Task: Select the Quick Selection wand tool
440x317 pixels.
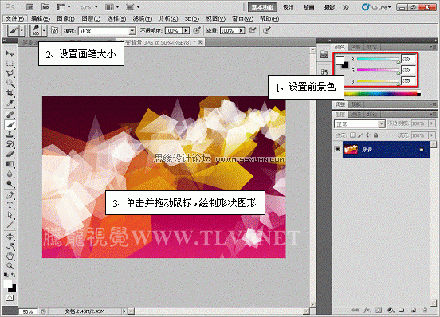Action: click(10, 83)
